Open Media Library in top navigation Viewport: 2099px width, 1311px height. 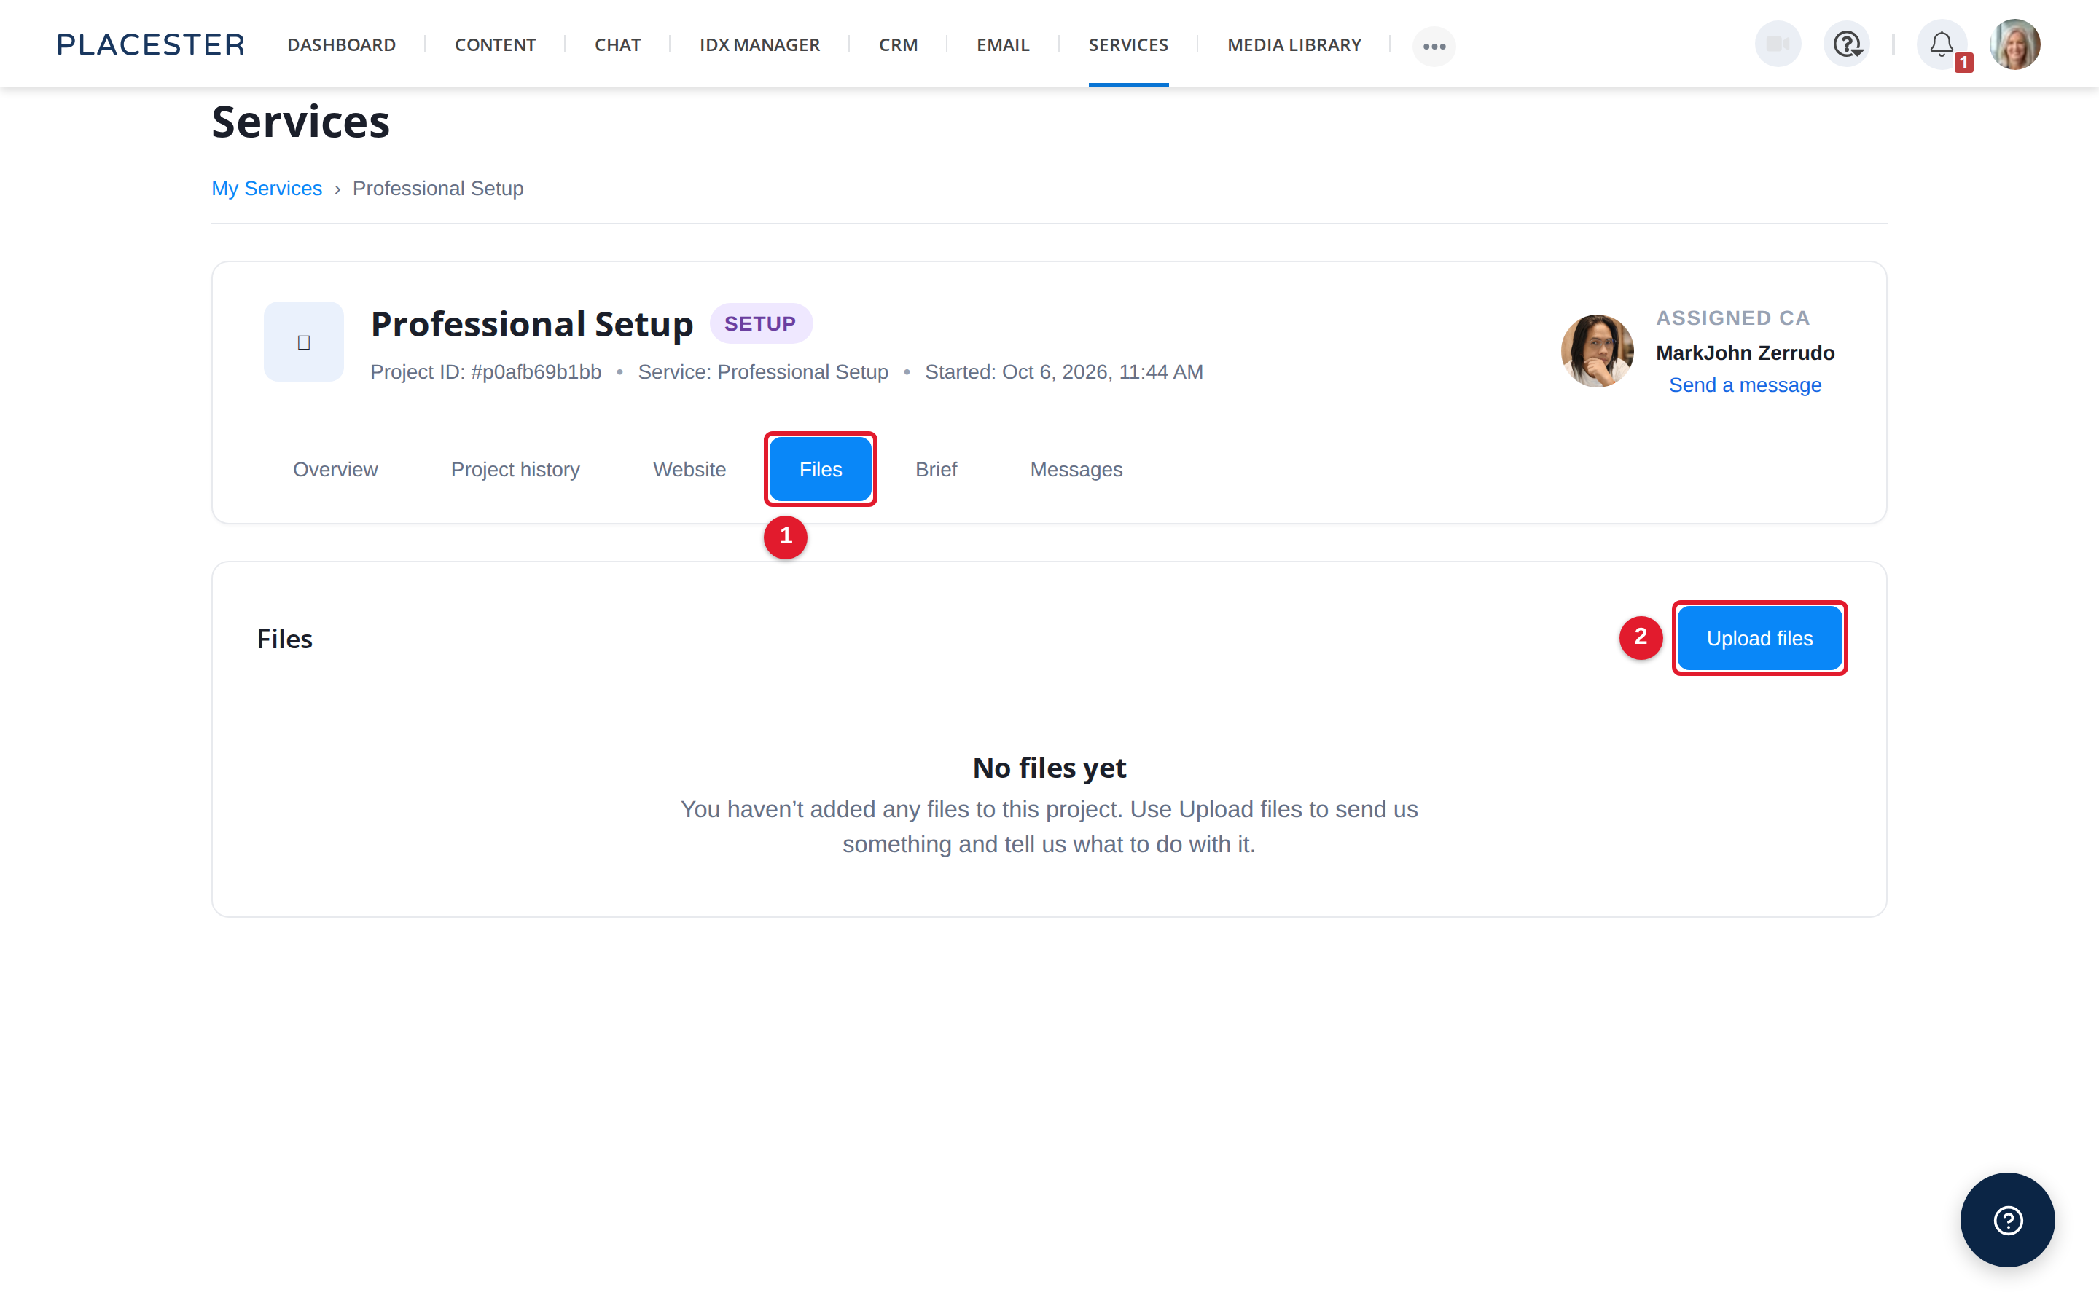[1294, 44]
